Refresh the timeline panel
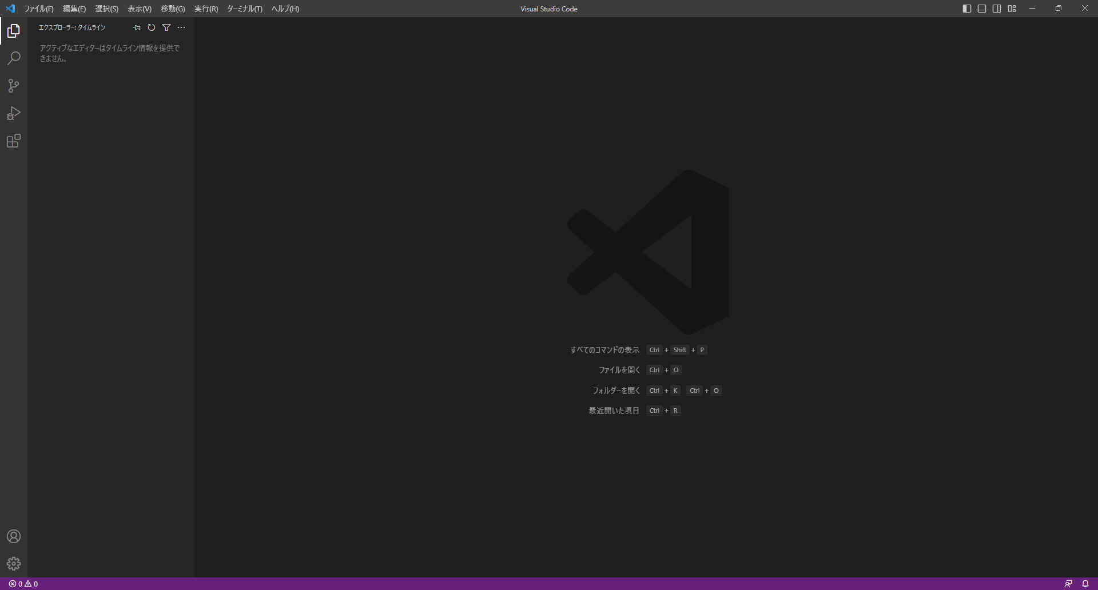The width and height of the screenshot is (1098, 590). 152,27
